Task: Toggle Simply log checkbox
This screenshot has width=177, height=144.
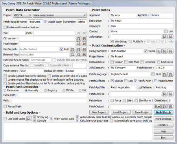Action: (x=34, y=117)
